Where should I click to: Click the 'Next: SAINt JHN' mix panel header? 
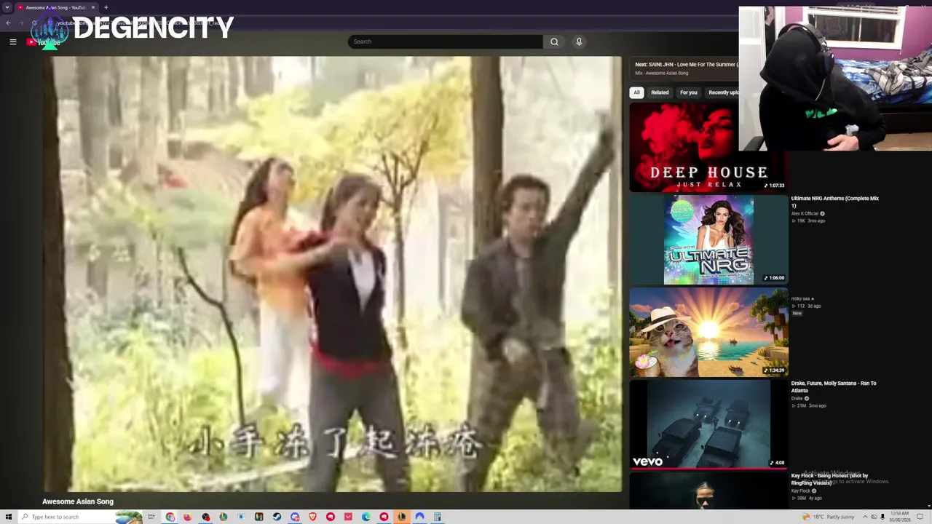point(684,68)
